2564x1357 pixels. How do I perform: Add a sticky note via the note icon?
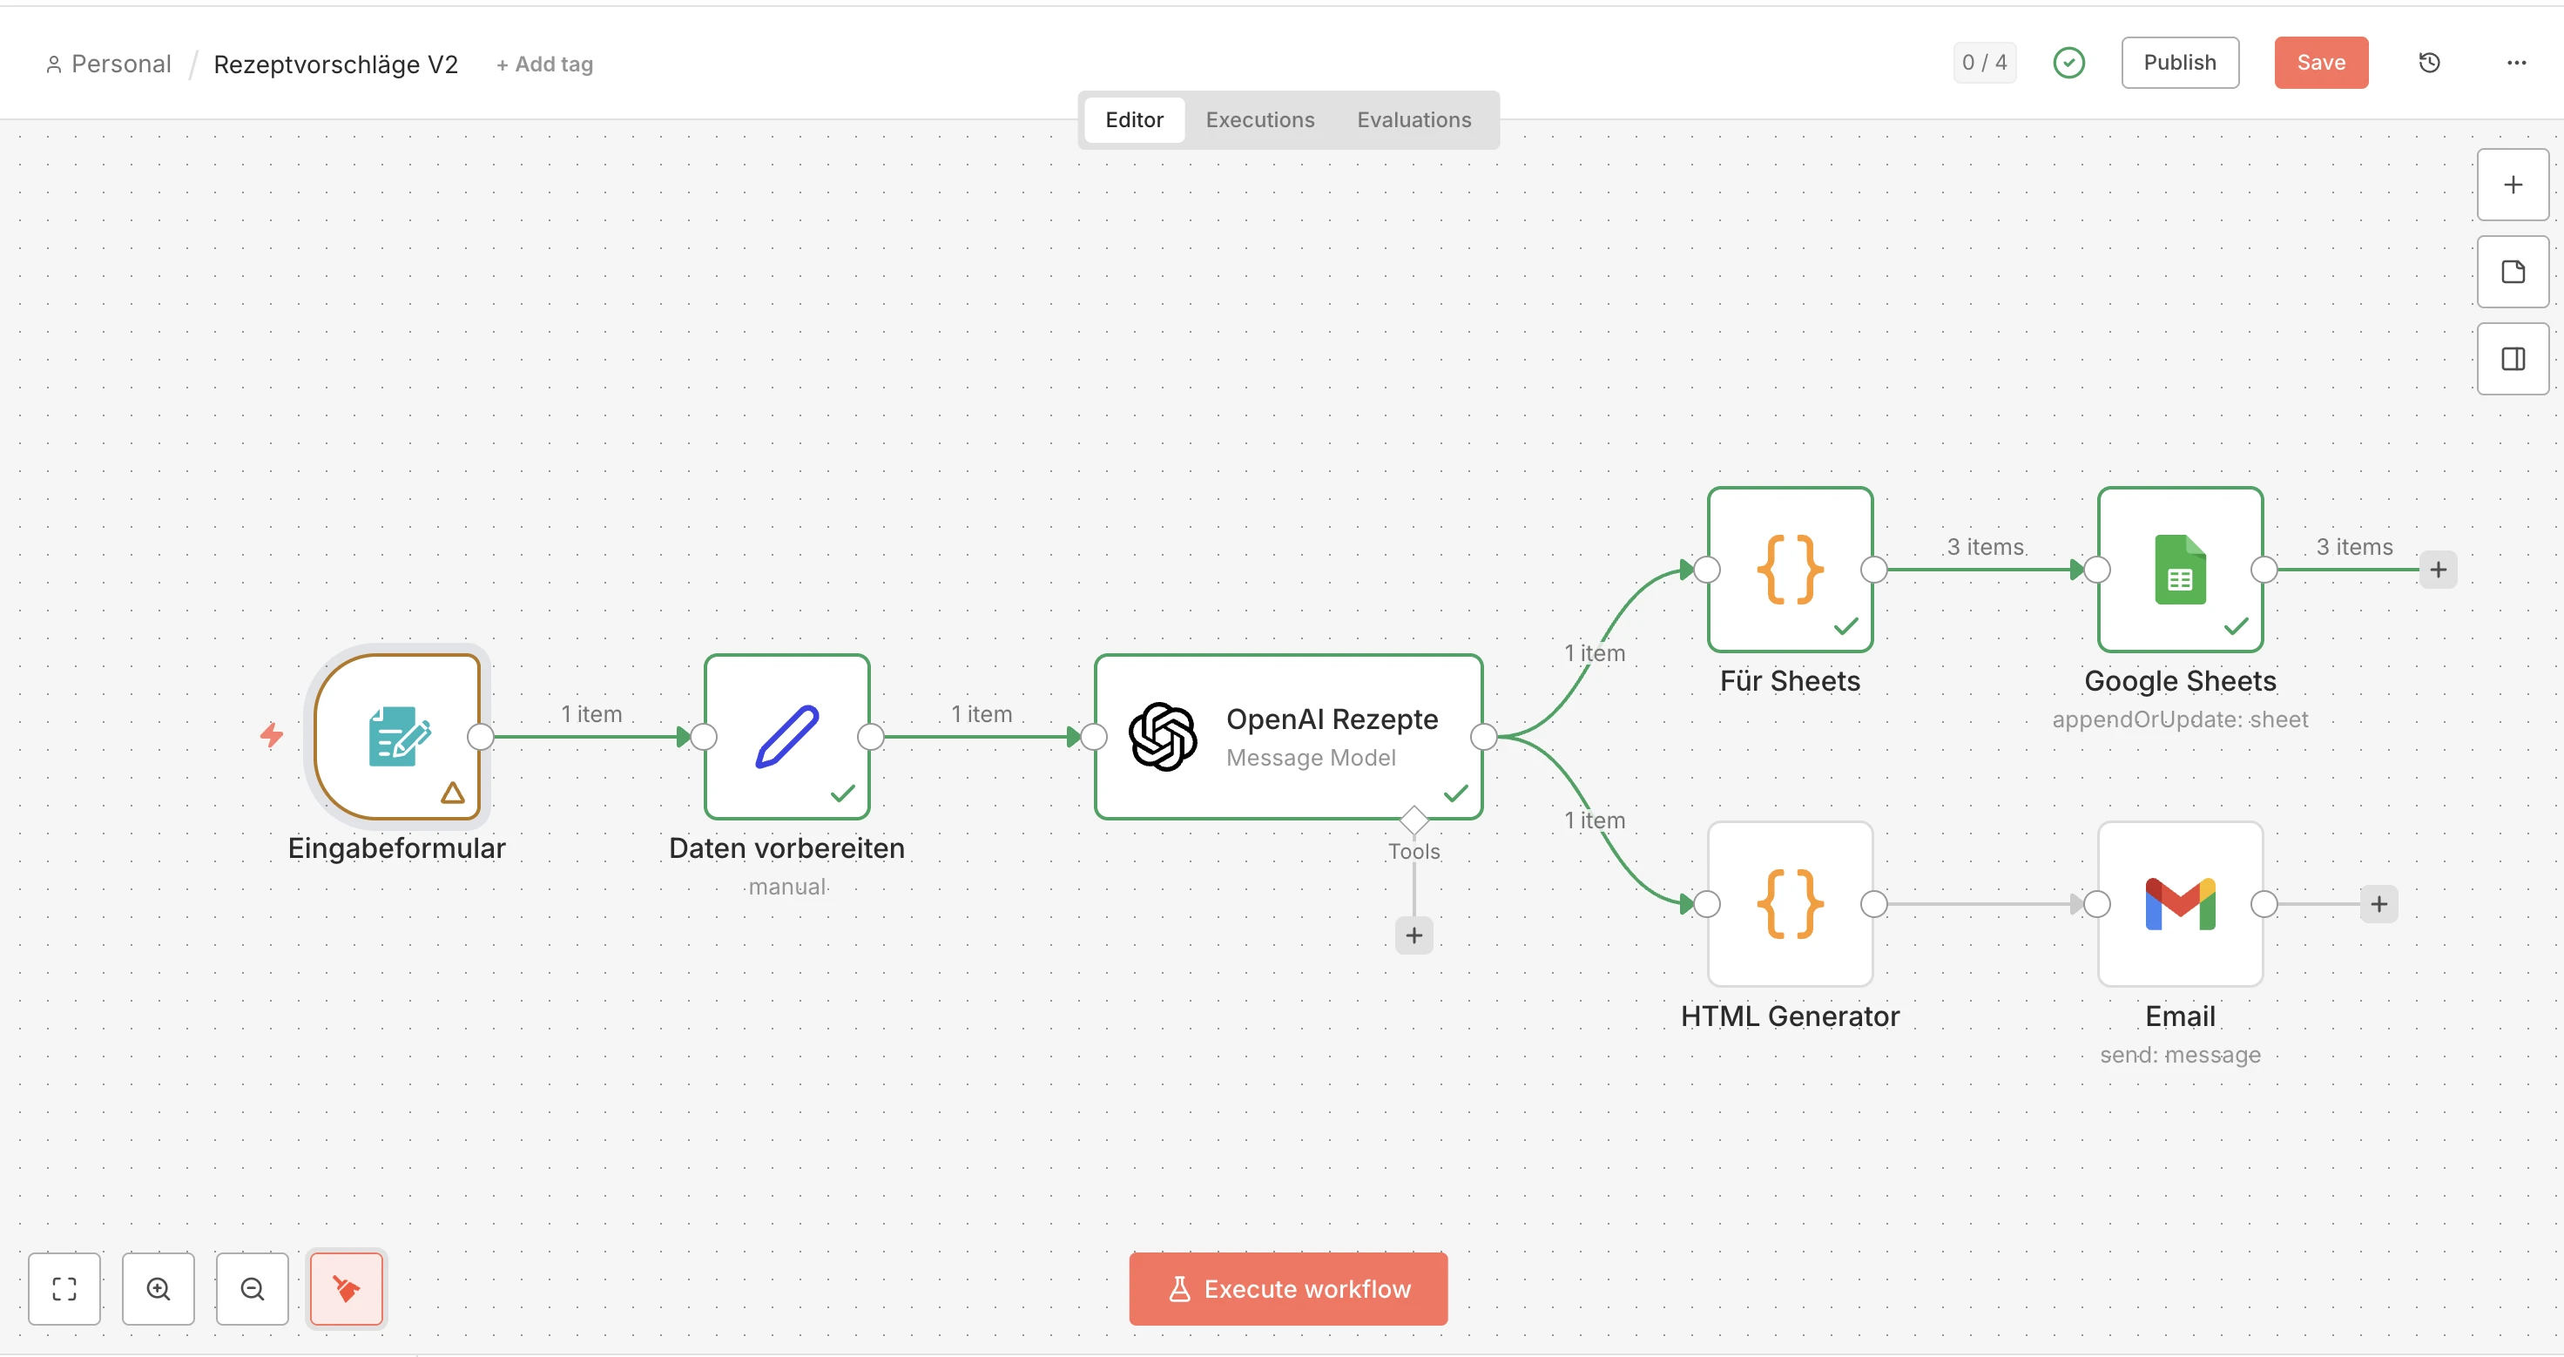pos(2513,272)
